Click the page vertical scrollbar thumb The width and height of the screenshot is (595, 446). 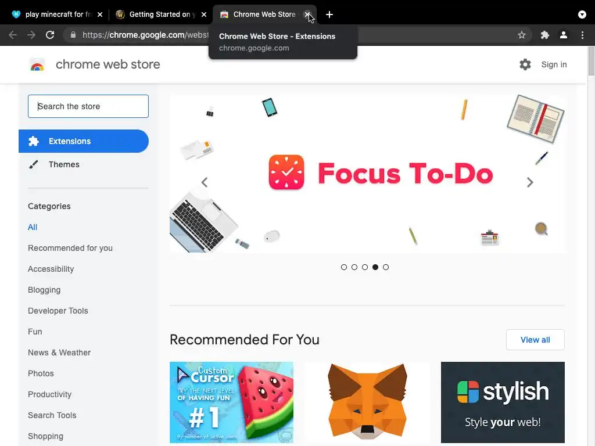[x=591, y=61]
